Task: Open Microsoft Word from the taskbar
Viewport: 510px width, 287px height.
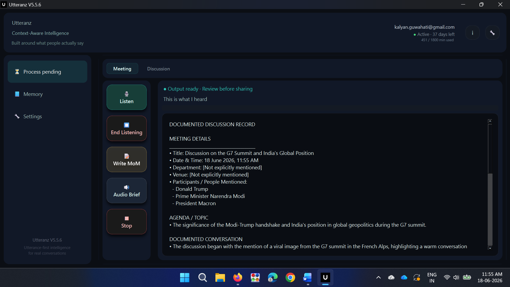Action: tap(308, 278)
